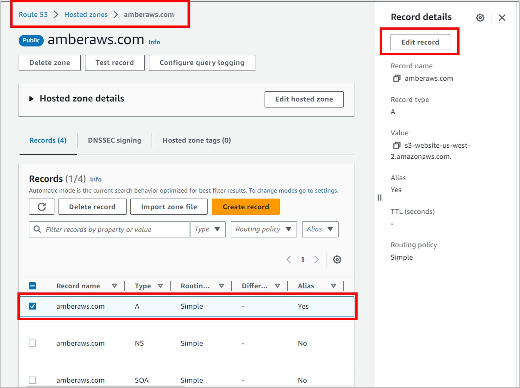Image resolution: width=520 pixels, height=388 pixels.
Task: Open Hosted zone tags (0) tab
Action: click(x=197, y=140)
